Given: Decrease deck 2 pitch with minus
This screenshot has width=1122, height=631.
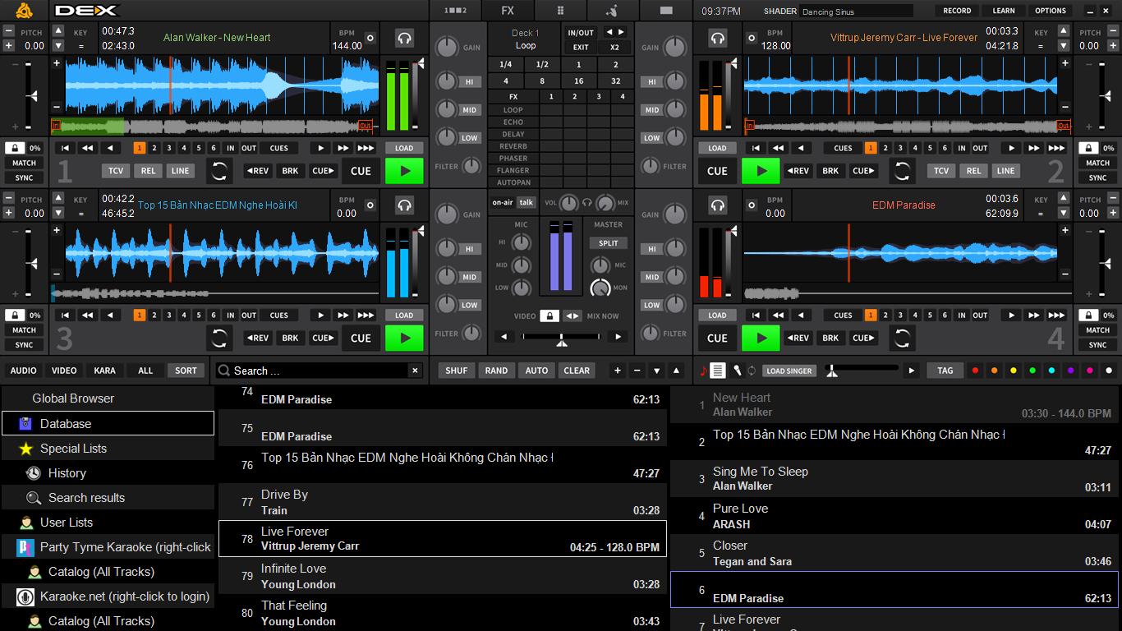Looking at the screenshot, I should click(x=1113, y=30).
